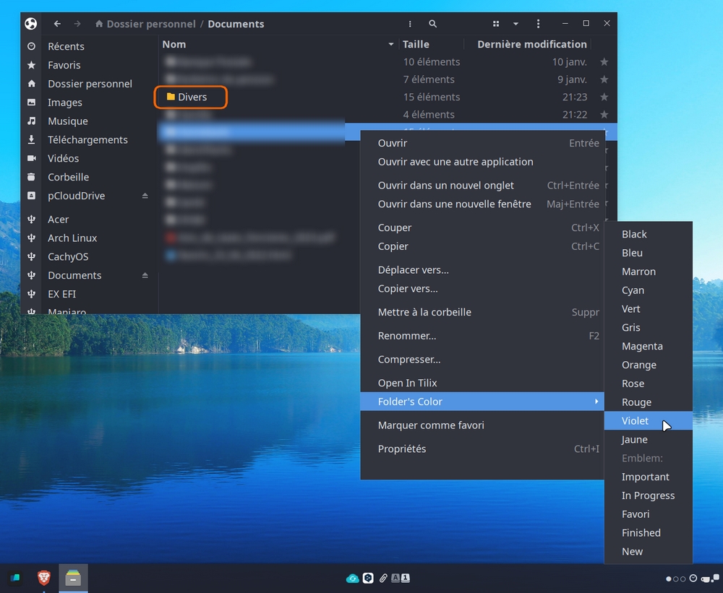The width and height of the screenshot is (723, 593).
Task: Toggle the grid view icon
Action: tap(496, 24)
